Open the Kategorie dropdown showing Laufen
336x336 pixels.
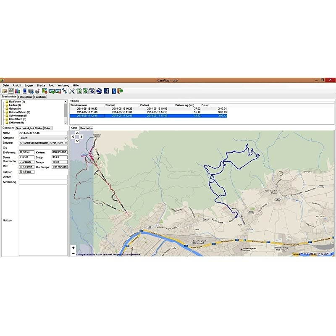(43, 138)
